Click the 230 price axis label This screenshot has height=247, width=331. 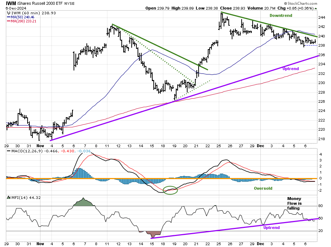point(321,83)
